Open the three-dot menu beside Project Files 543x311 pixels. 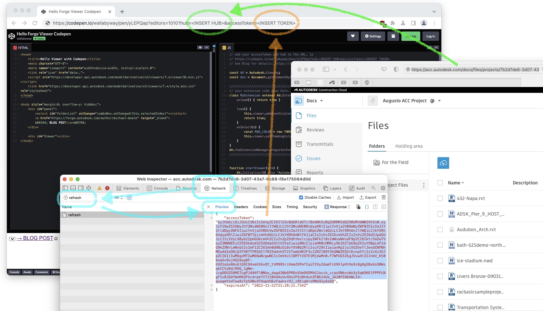[x=423, y=185]
